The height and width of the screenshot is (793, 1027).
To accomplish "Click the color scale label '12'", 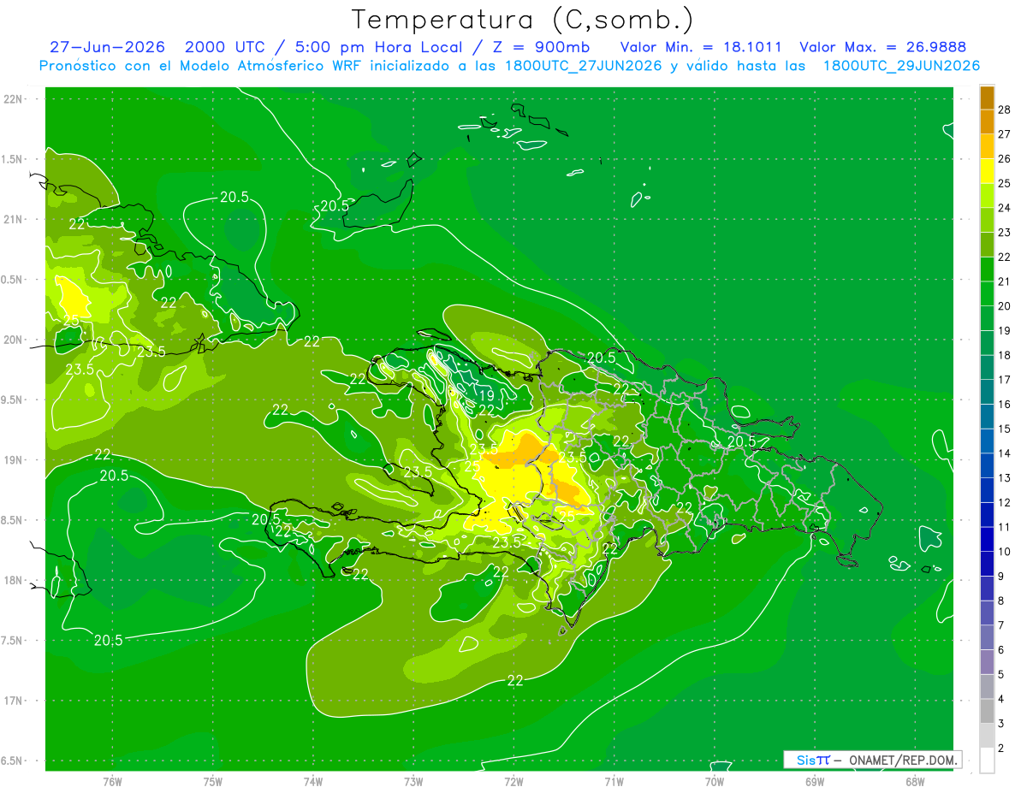I will [1005, 502].
